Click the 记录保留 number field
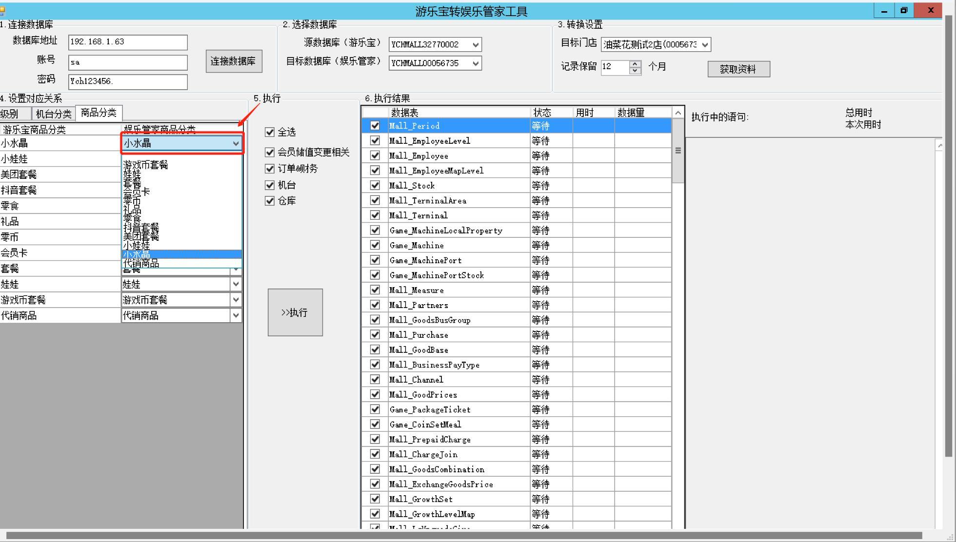Screen dimensions: 956x542 (615, 67)
